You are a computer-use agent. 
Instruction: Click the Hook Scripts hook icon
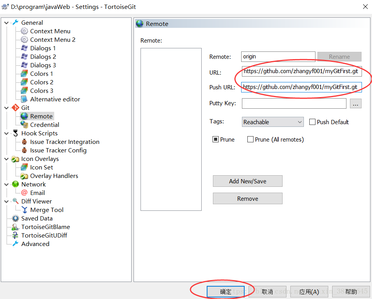click(x=15, y=133)
